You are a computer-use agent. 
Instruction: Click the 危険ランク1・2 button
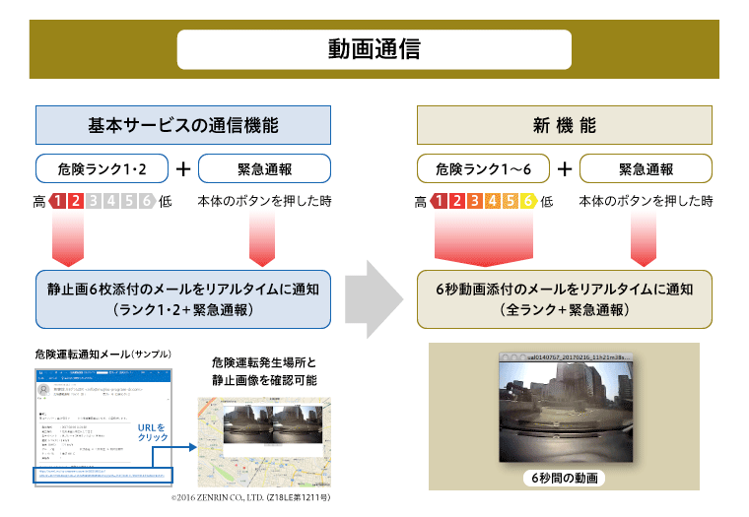[x=102, y=169]
